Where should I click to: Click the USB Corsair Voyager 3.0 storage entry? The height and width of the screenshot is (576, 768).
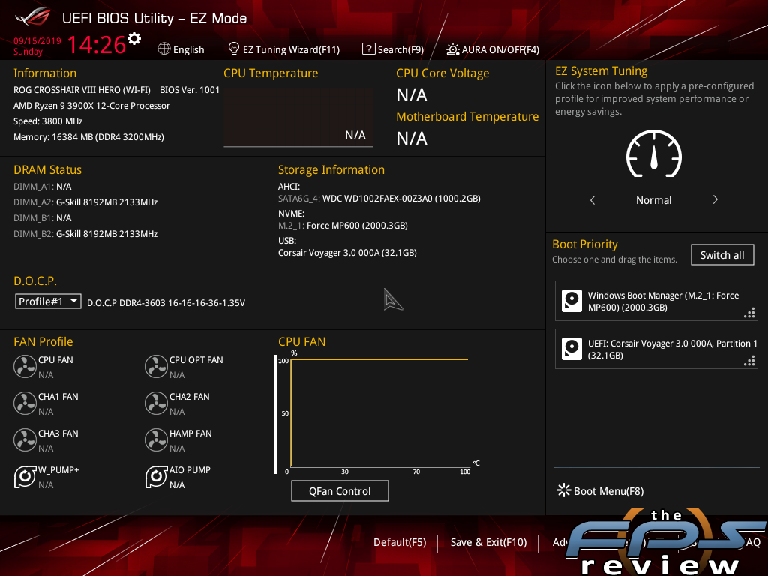click(348, 252)
